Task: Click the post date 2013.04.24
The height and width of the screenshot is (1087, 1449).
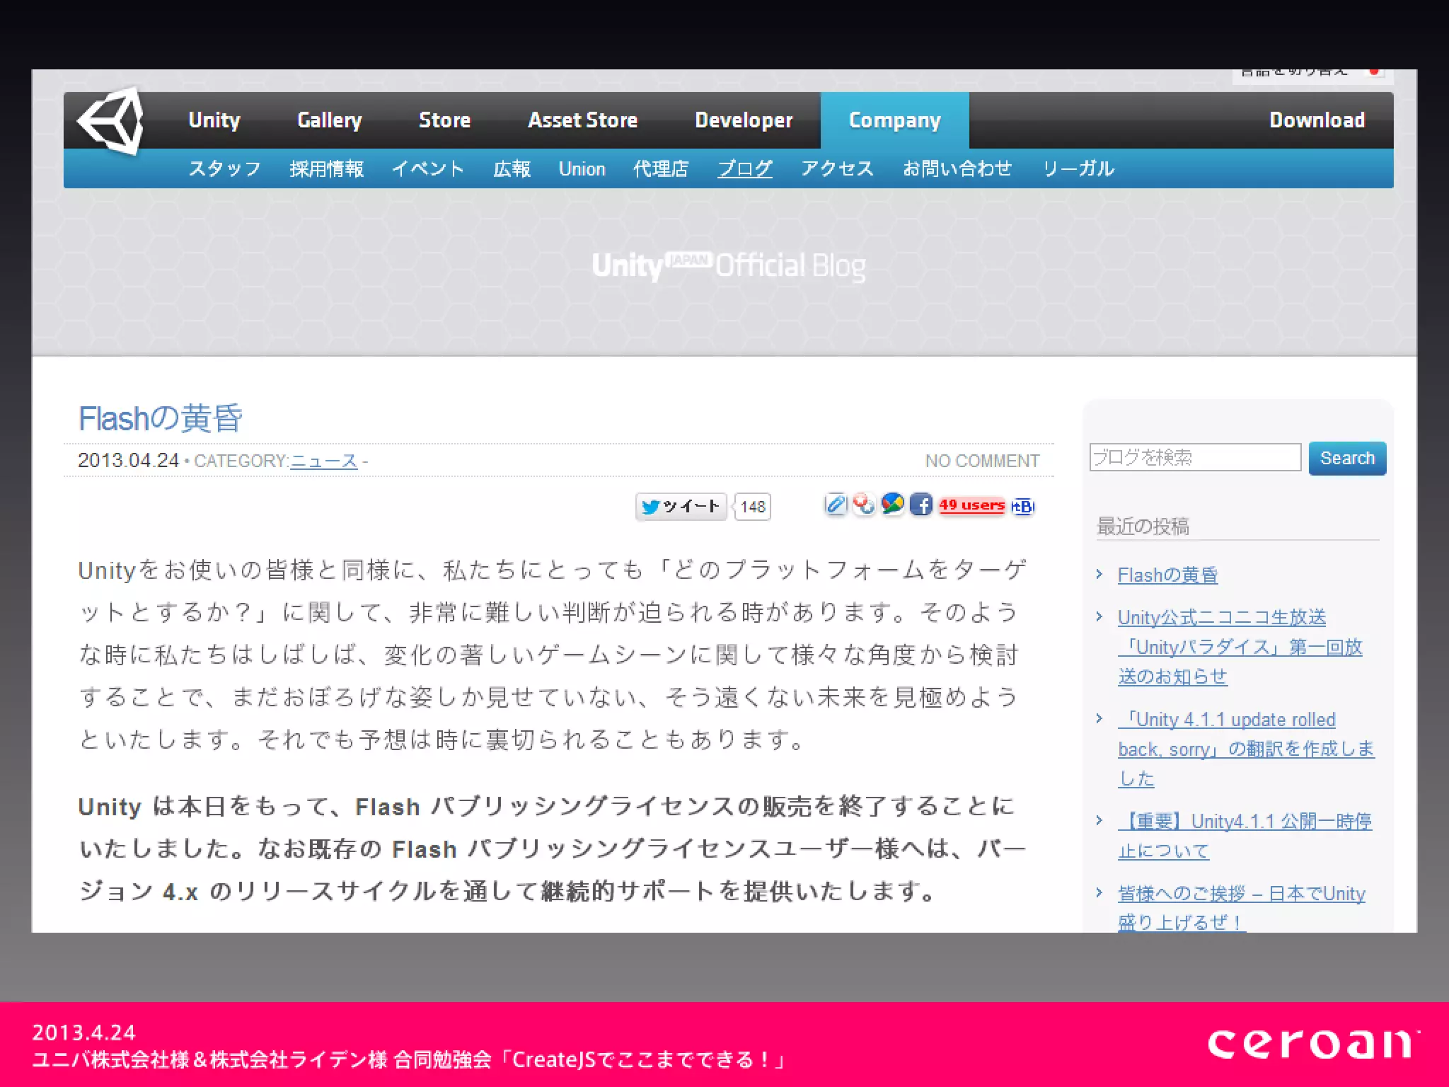Action: point(128,461)
